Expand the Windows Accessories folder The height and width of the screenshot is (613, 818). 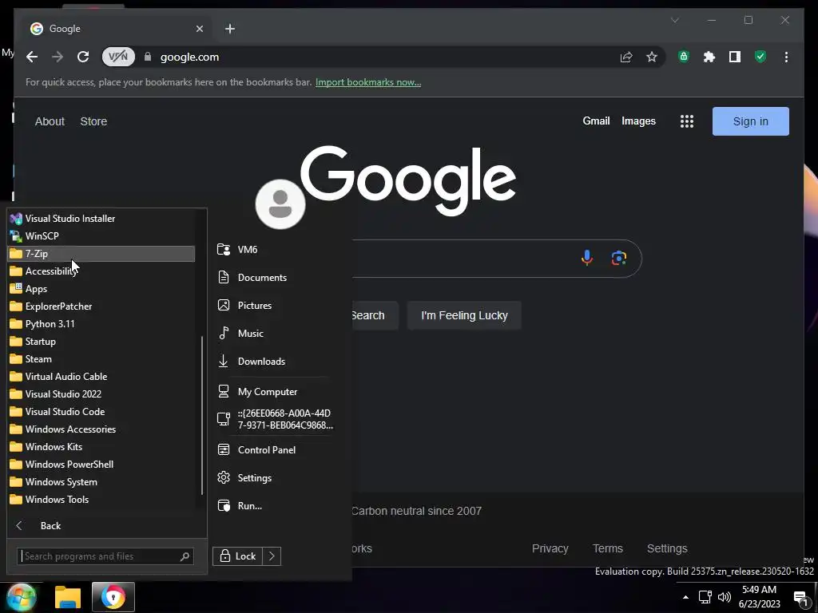pyautogui.click(x=101, y=429)
